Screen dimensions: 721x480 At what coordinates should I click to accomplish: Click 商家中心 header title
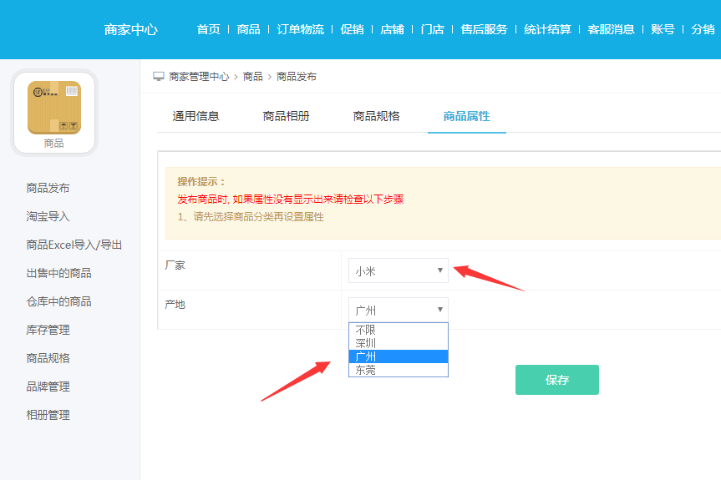pyautogui.click(x=130, y=29)
